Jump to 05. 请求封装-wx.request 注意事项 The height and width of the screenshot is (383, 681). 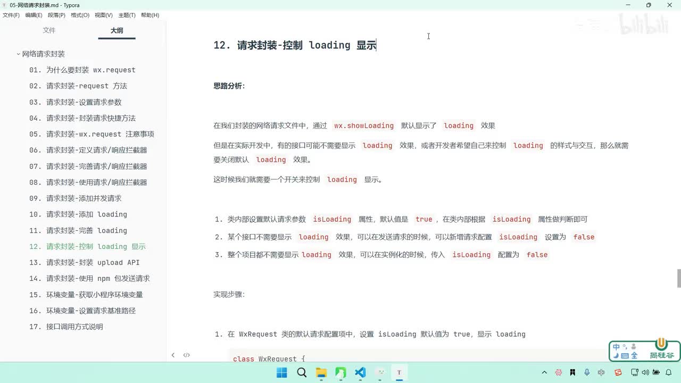pos(92,134)
